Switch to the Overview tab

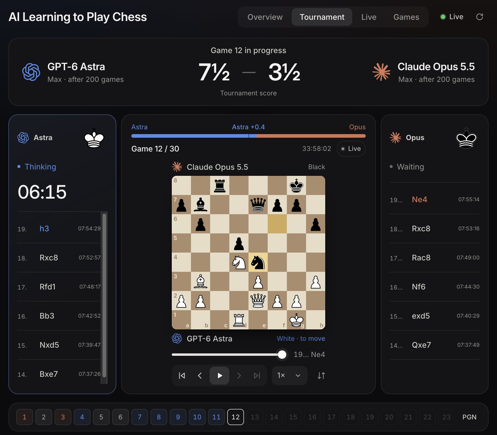click(265, 17)
